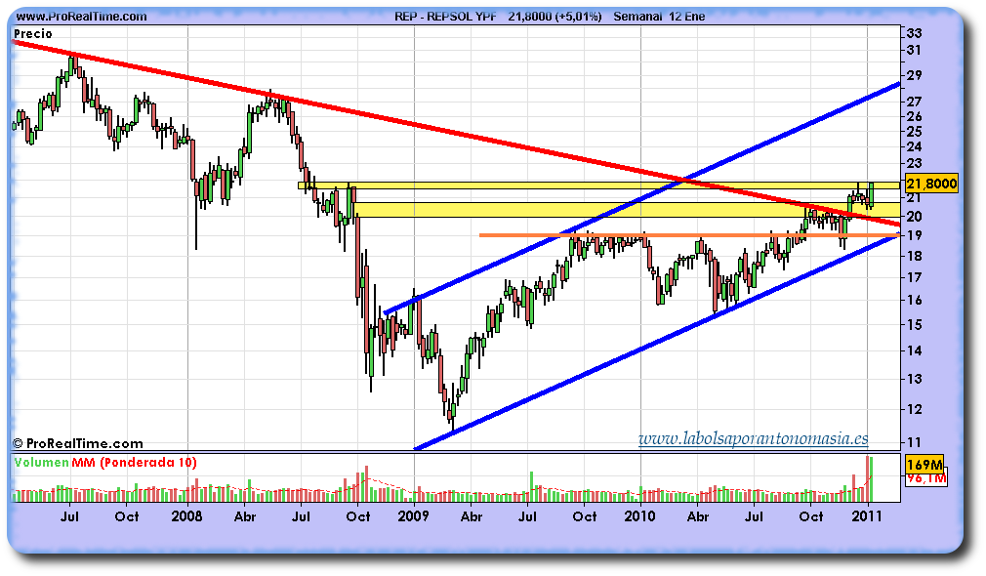Click the Precio panel label
The height and width of the screenshot is (576, 986).
[33, 34]
